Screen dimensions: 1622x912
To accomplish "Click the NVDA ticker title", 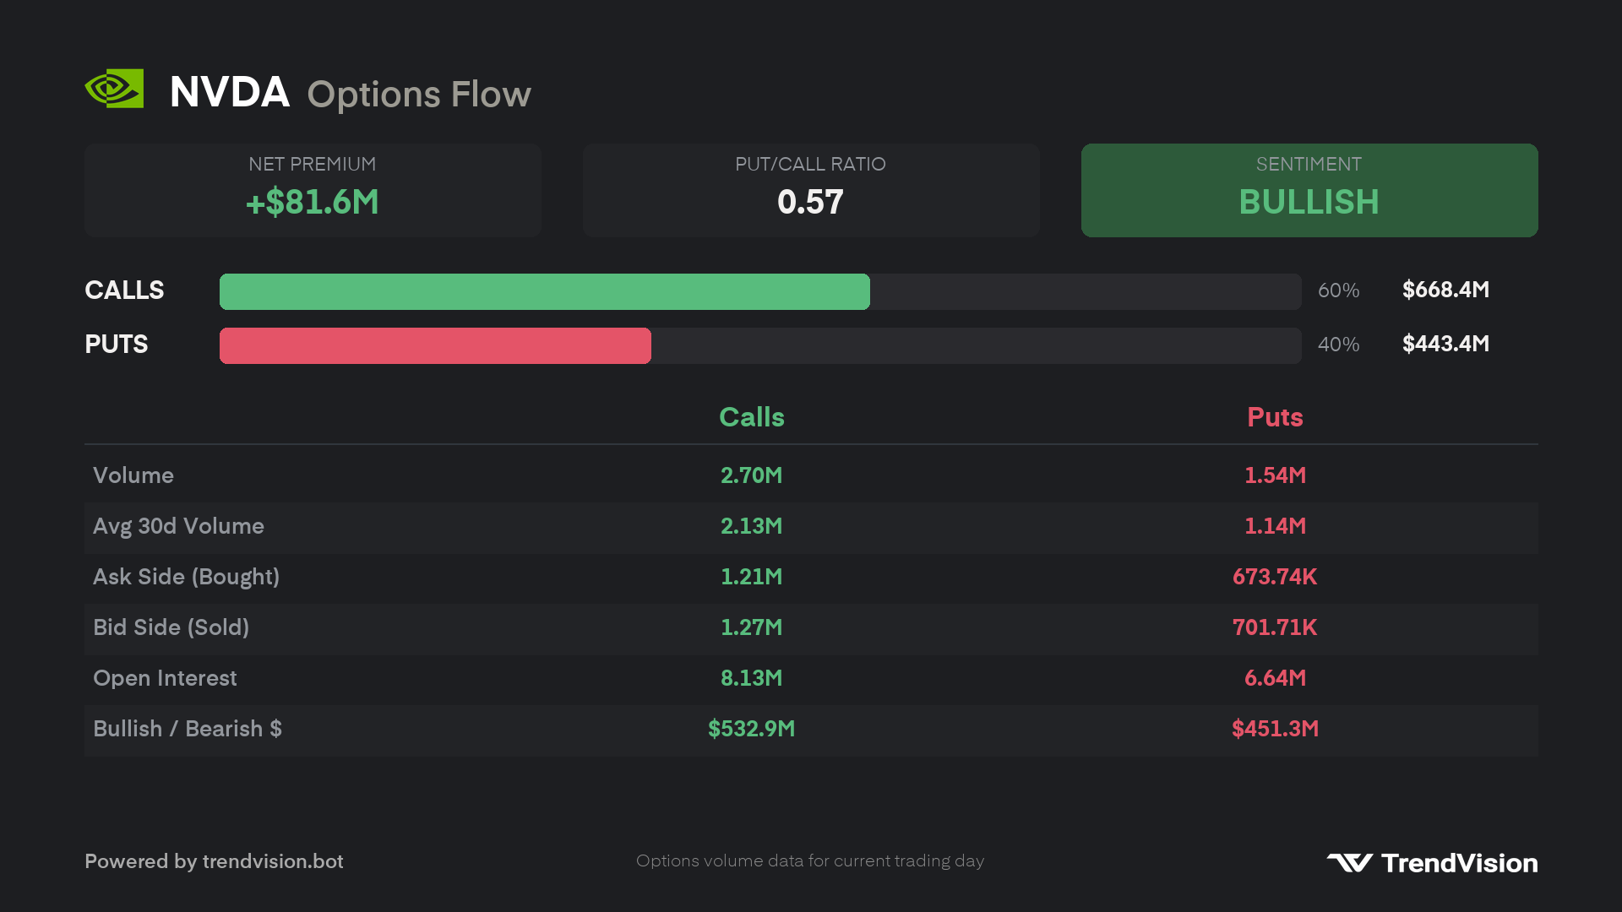I will (230, 91).
